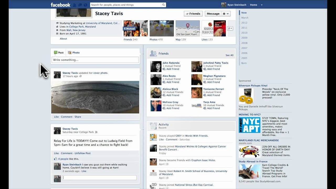Add Friend icon for Aleksa Block
The height and width of the screenshot is (189, 336).
(164, 95)
